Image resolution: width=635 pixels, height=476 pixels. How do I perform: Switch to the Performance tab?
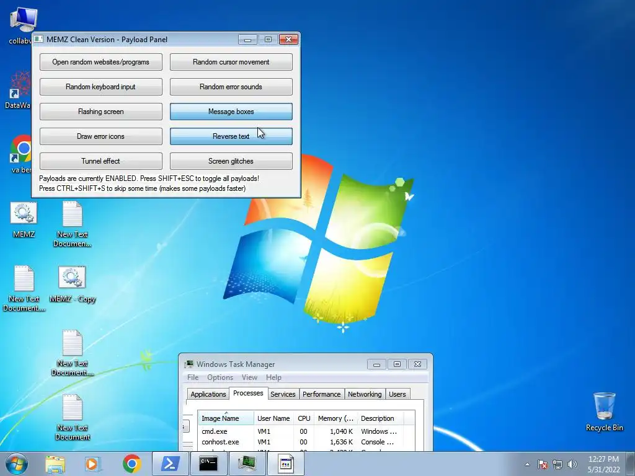point(322,394)
